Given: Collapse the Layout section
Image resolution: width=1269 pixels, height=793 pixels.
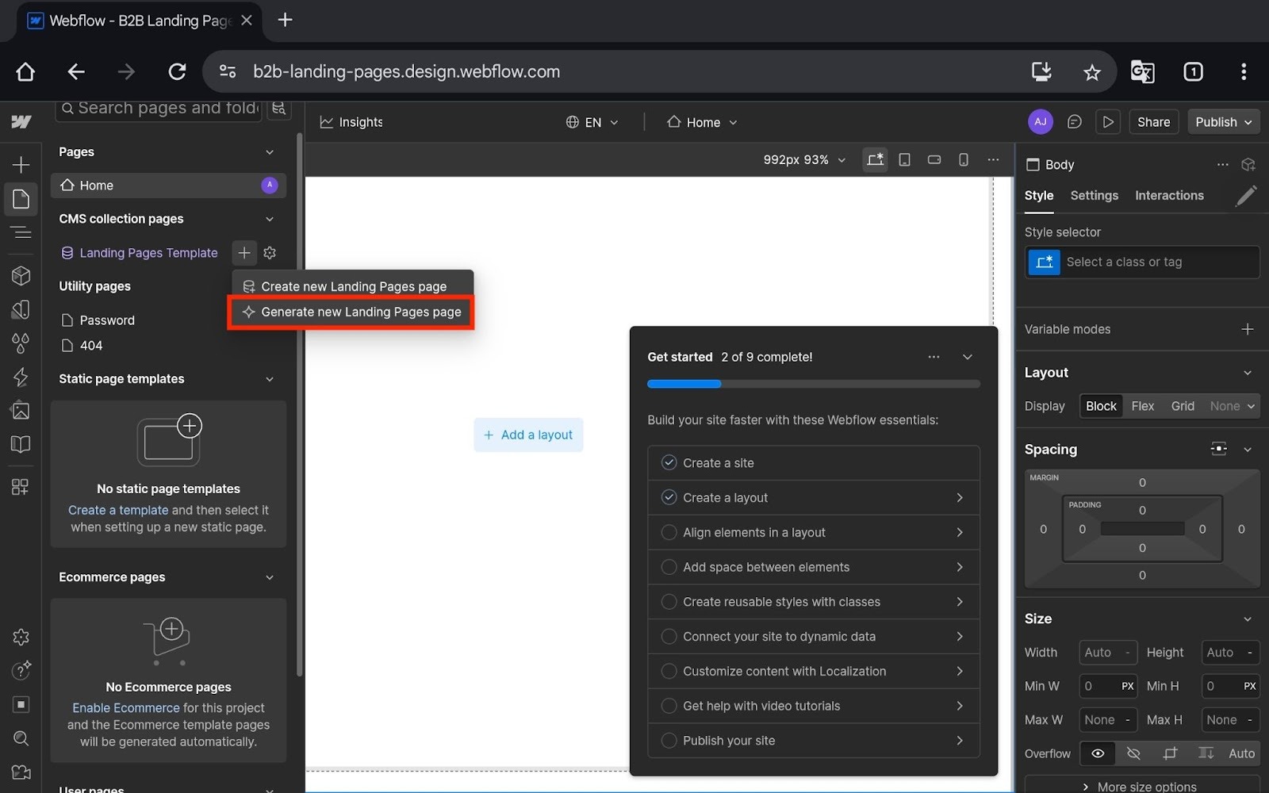Looking at the screenshot, I should (x=1248, y=373).
